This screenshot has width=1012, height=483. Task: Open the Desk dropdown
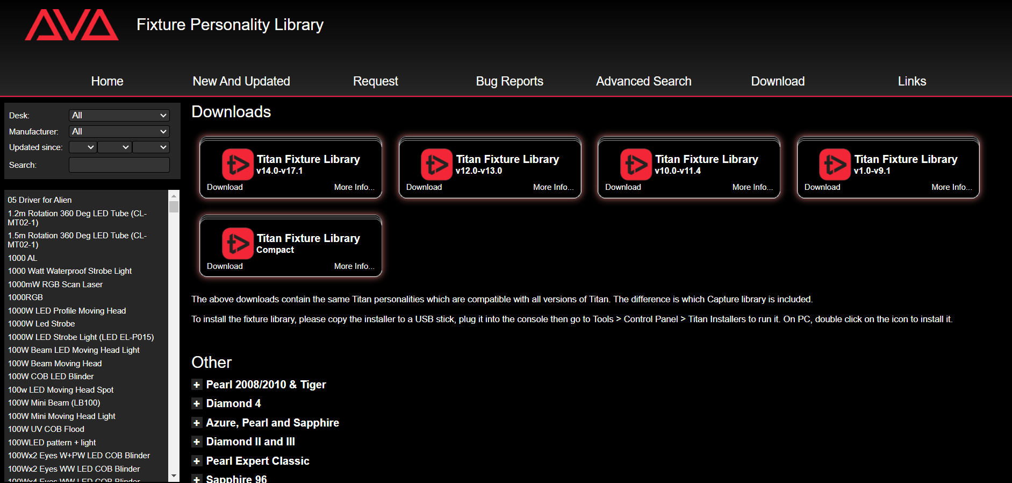[119, 116]
